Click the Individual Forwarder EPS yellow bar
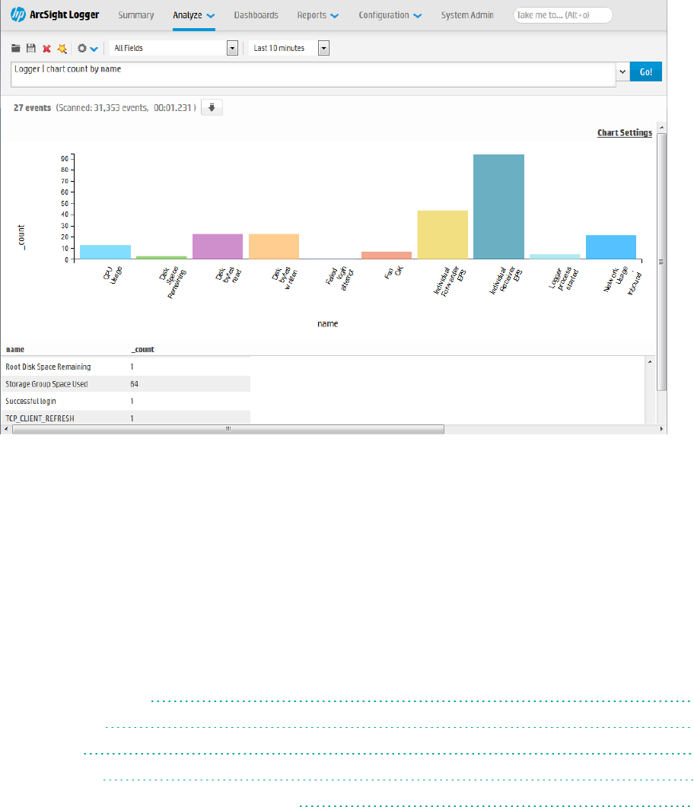 coord(443,235)
